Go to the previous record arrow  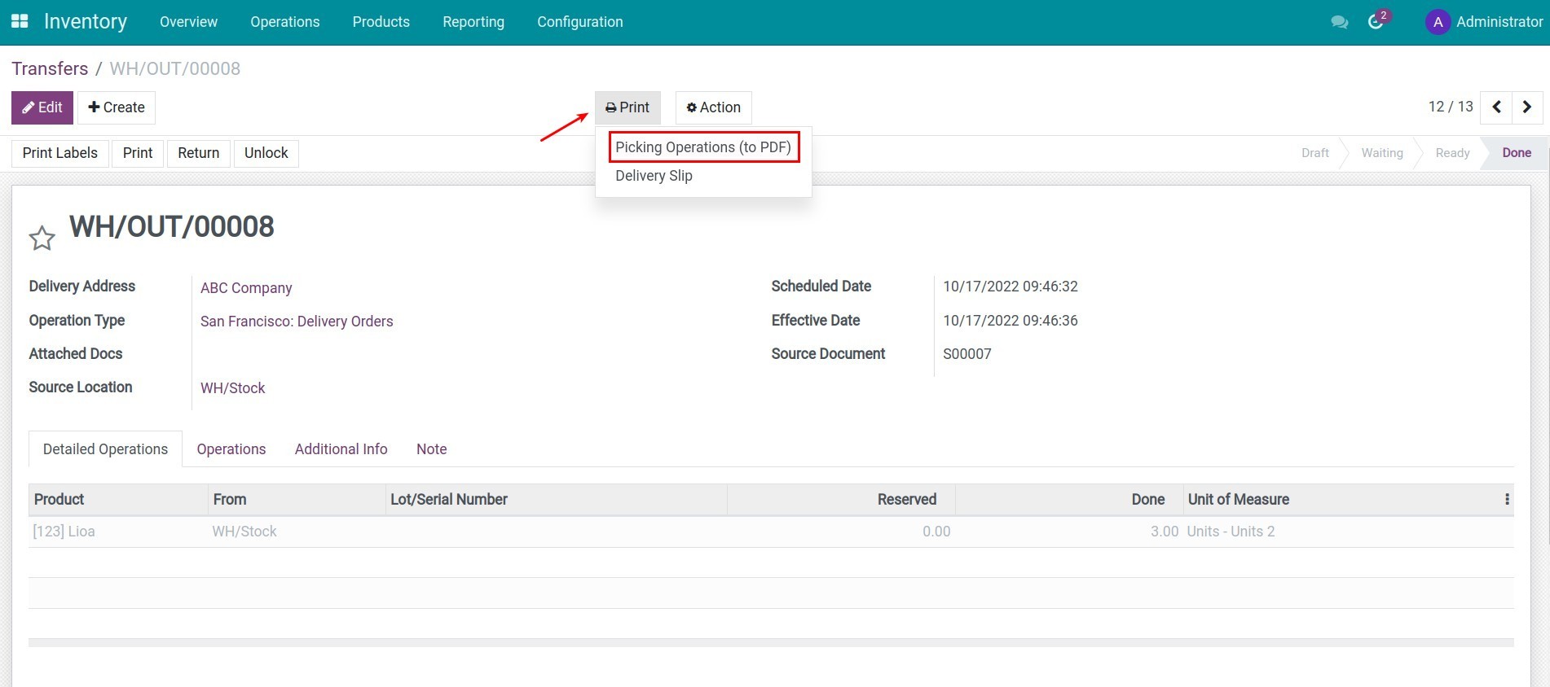click(x=1496, y=107)
